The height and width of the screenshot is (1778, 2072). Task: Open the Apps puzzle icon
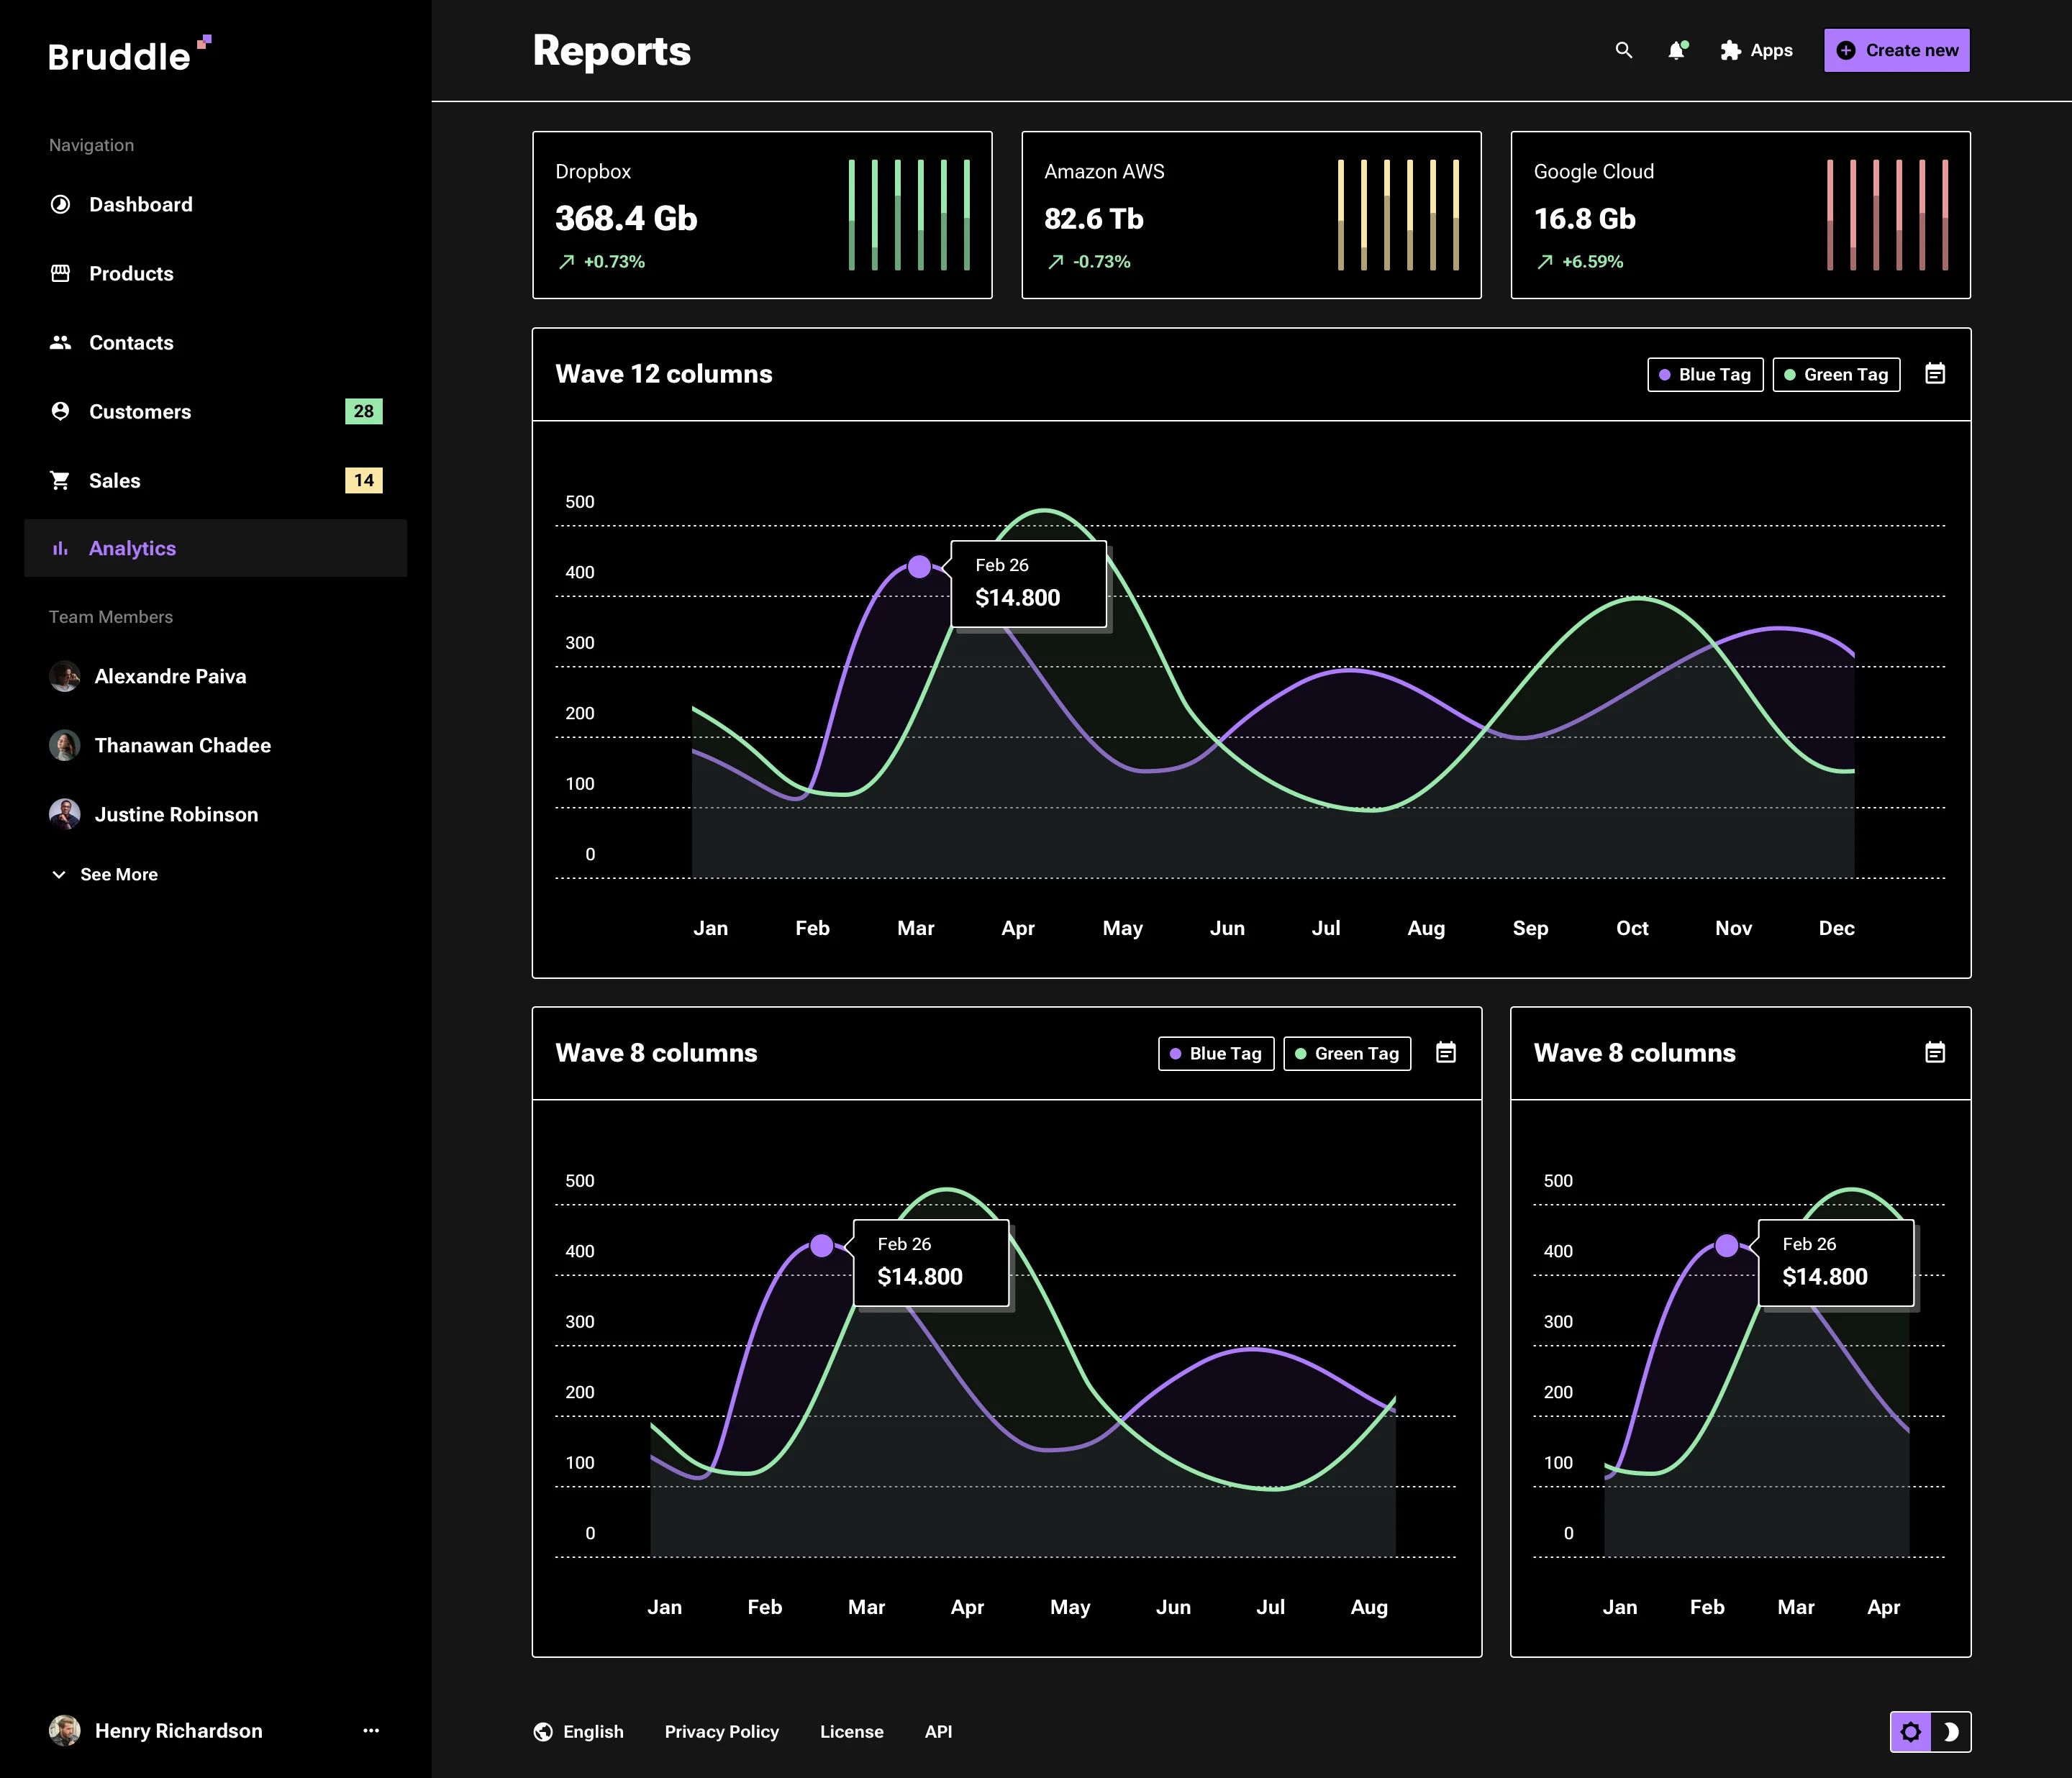point(1731,50)
